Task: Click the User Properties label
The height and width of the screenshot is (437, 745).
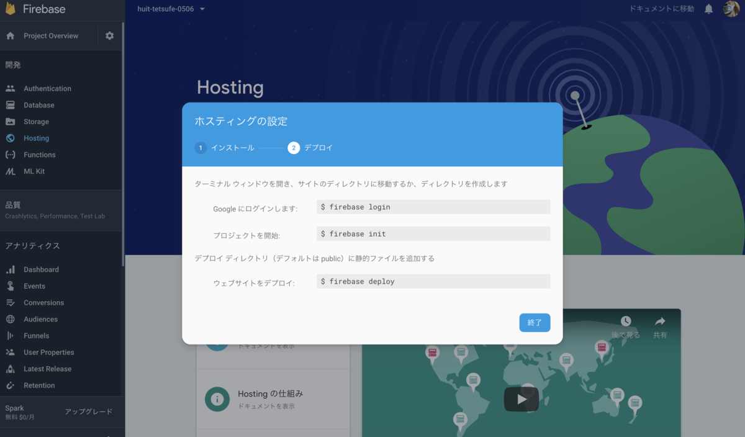Action: point(48,353)
